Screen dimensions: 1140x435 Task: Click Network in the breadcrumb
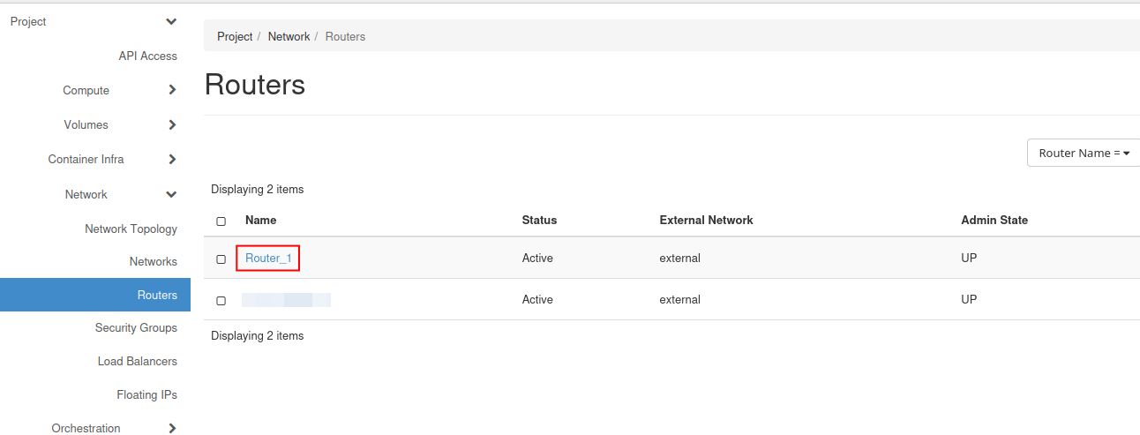click(289, 36)
